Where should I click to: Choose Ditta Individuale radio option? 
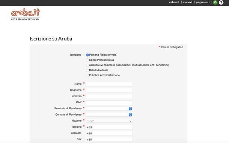click(x=87, y=70)
